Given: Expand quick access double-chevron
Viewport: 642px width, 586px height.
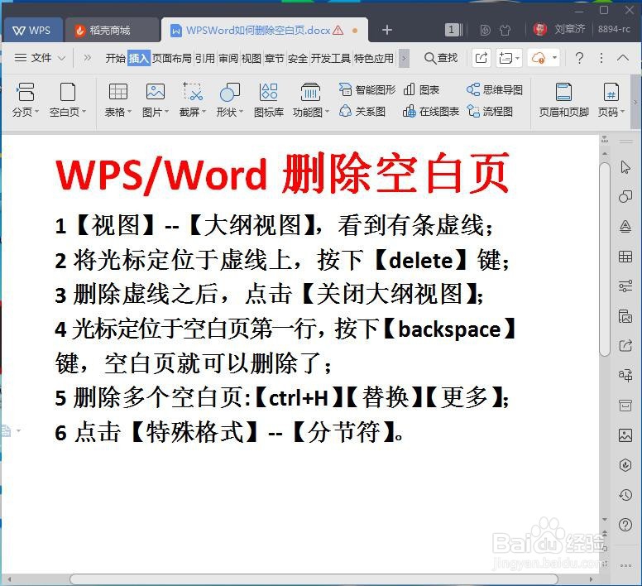Looking at the screenshot, I should pyautogui.click(x=87, y=58).
